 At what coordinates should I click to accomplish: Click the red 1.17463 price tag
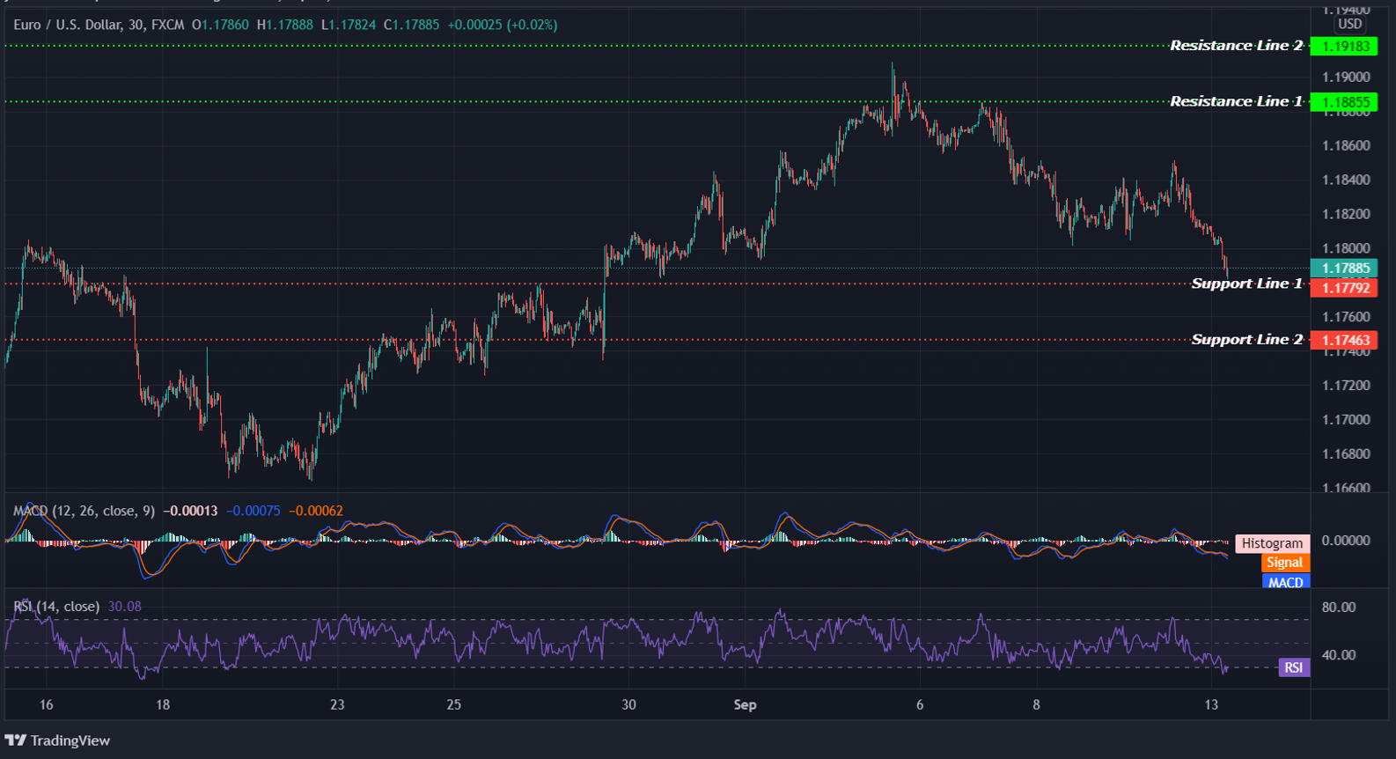point(1344,340)
